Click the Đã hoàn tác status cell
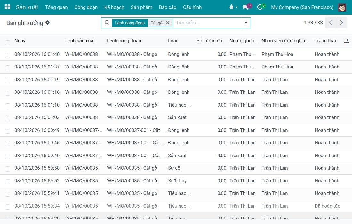Image resolution: width=352 pixels, height=224 pixels. click(x=327, y=206)
